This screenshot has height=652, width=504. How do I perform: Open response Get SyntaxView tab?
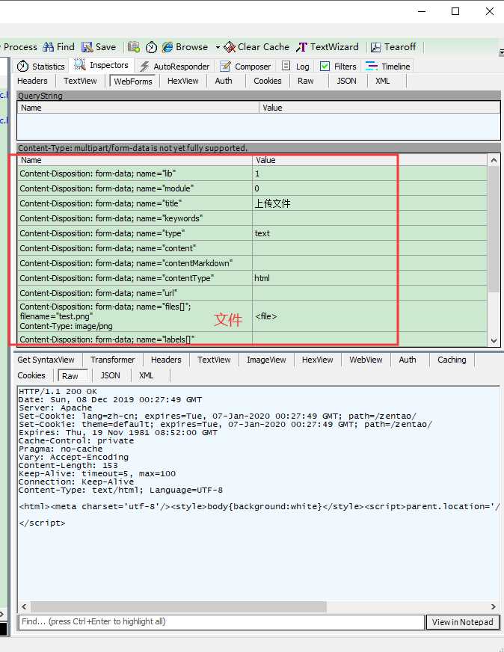46,360
